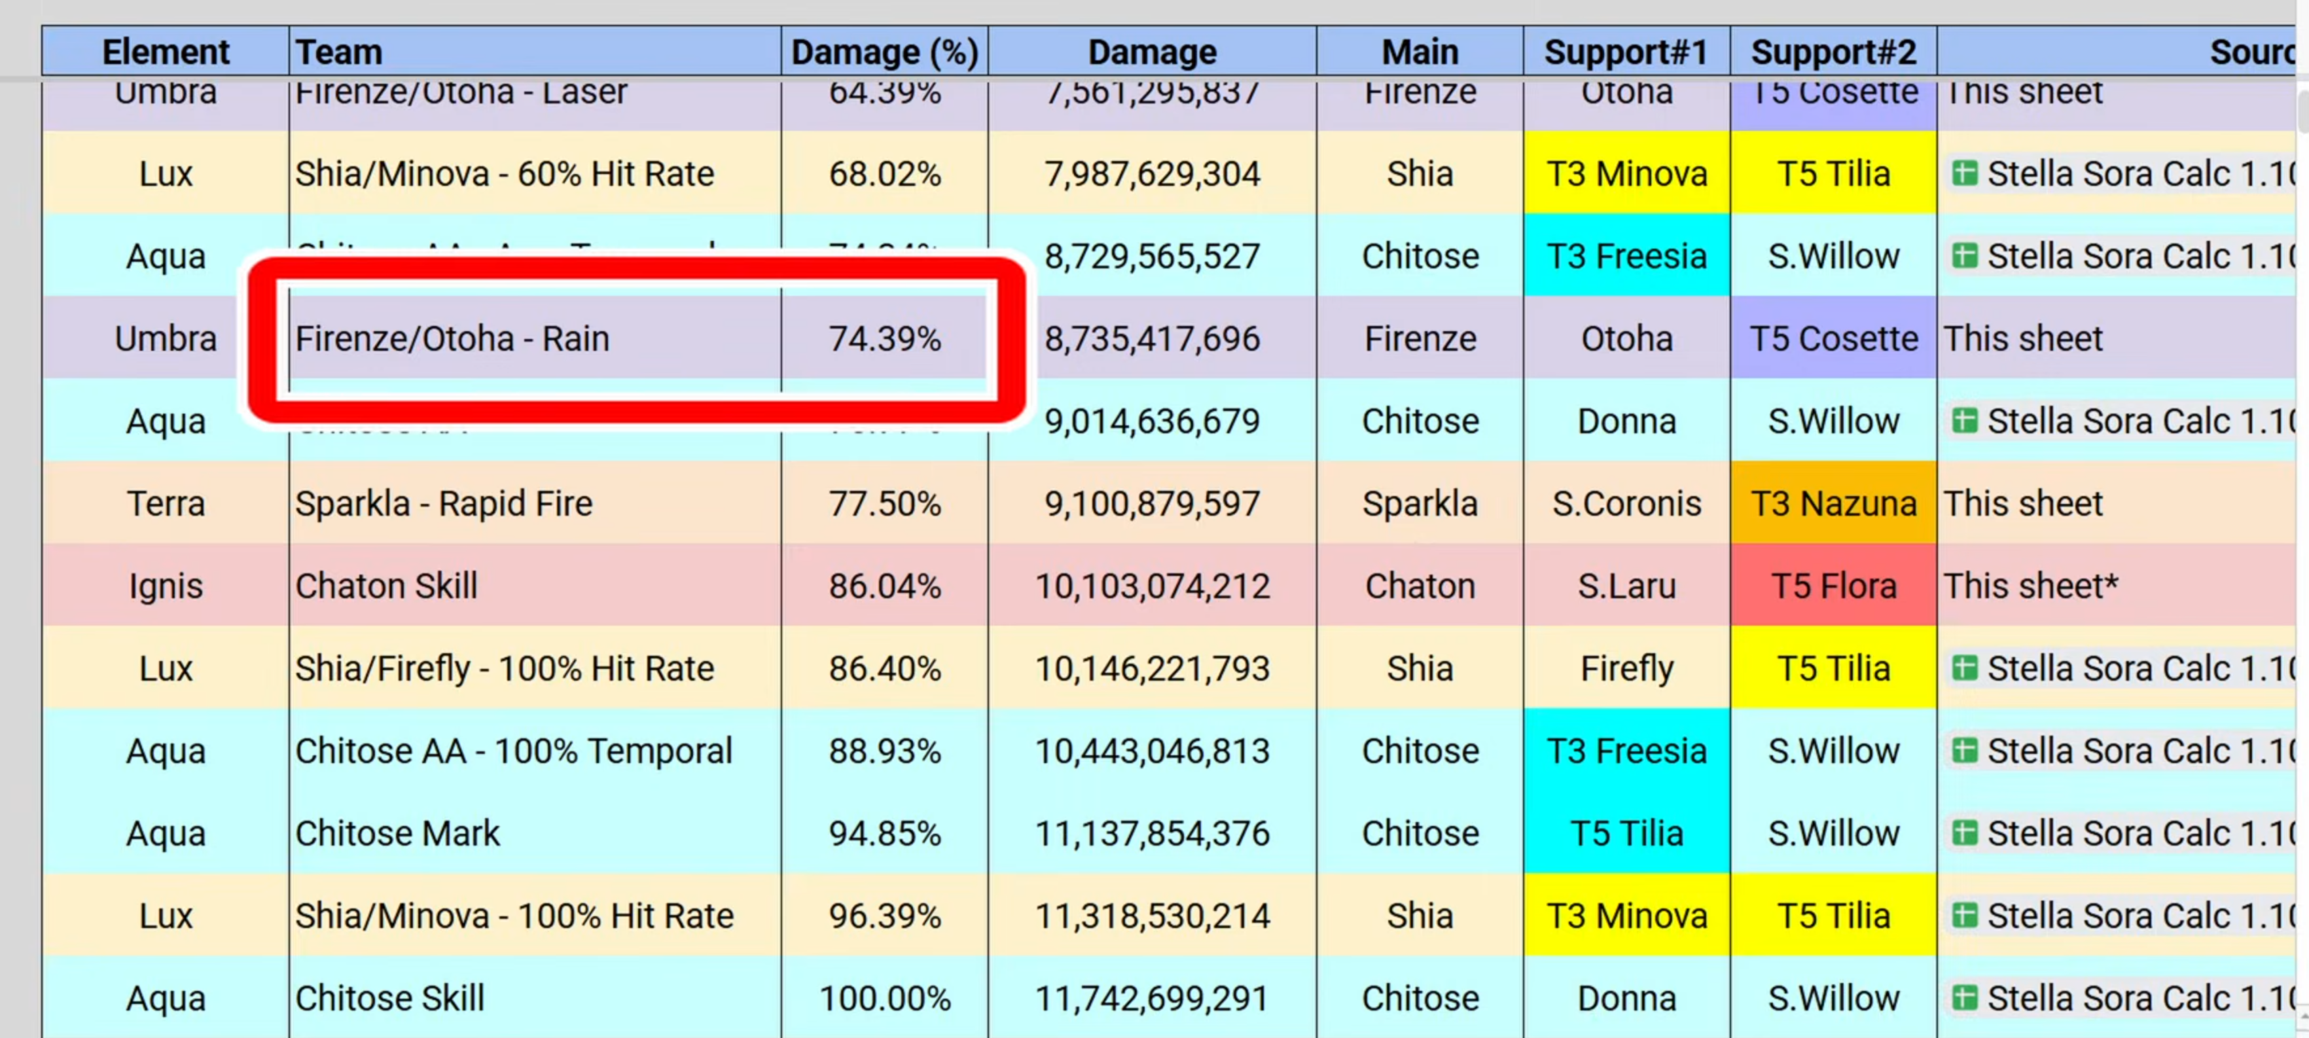
Task: Select the 74.39% damage cell
Action: (x=885, y=339)
